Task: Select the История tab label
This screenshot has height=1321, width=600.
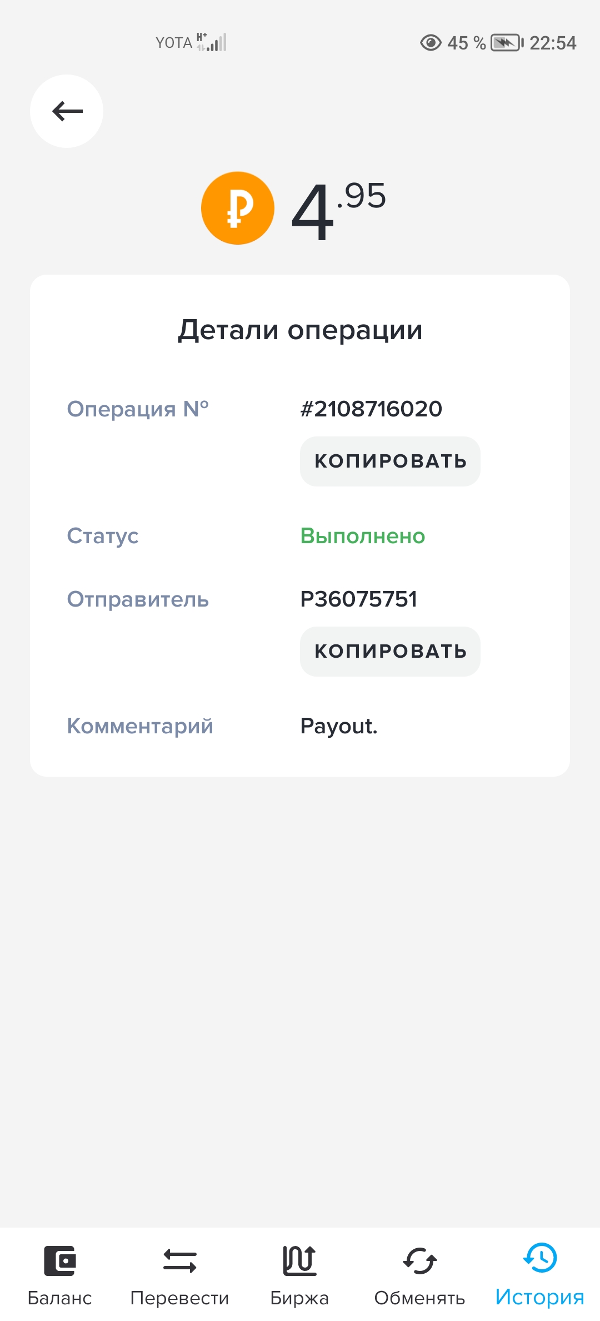Action: (540, 1297)
